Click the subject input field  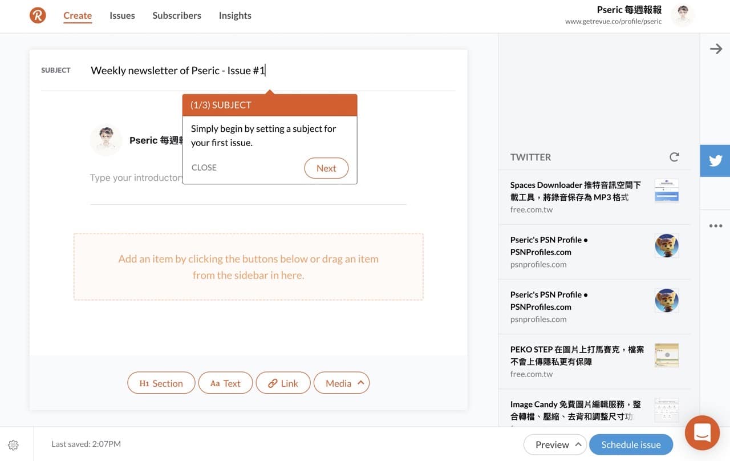coord(273,71)
